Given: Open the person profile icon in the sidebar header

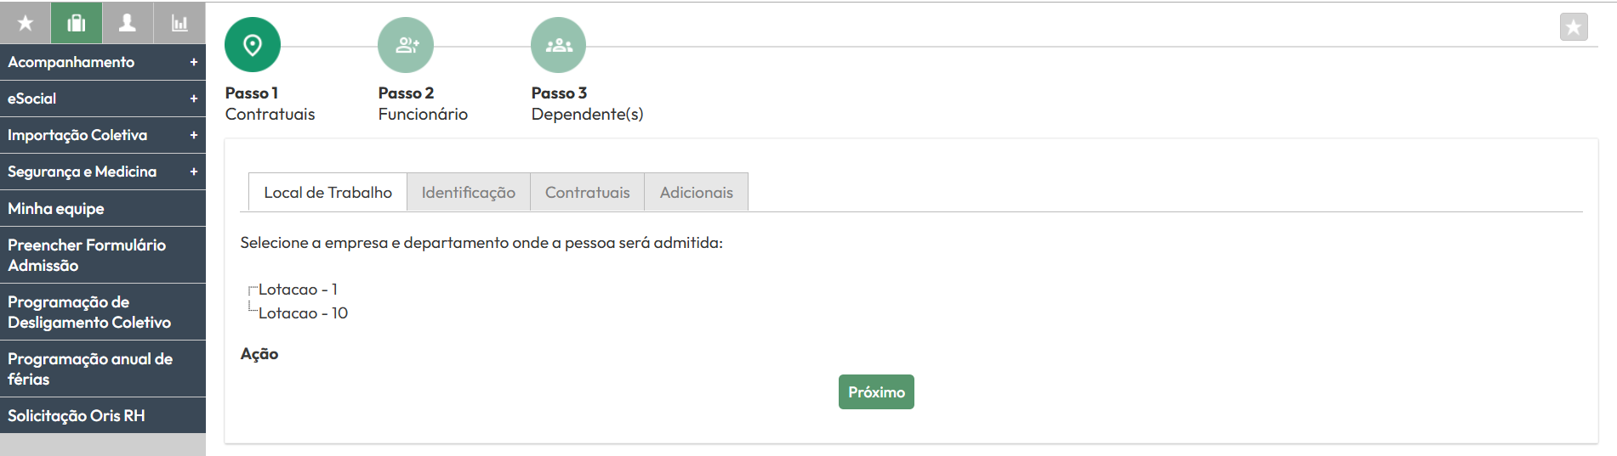Looking at the screenshot, I should [128, 23].
